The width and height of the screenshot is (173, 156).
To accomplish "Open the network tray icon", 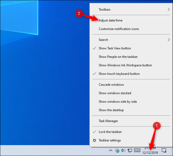I will point(130,150).
